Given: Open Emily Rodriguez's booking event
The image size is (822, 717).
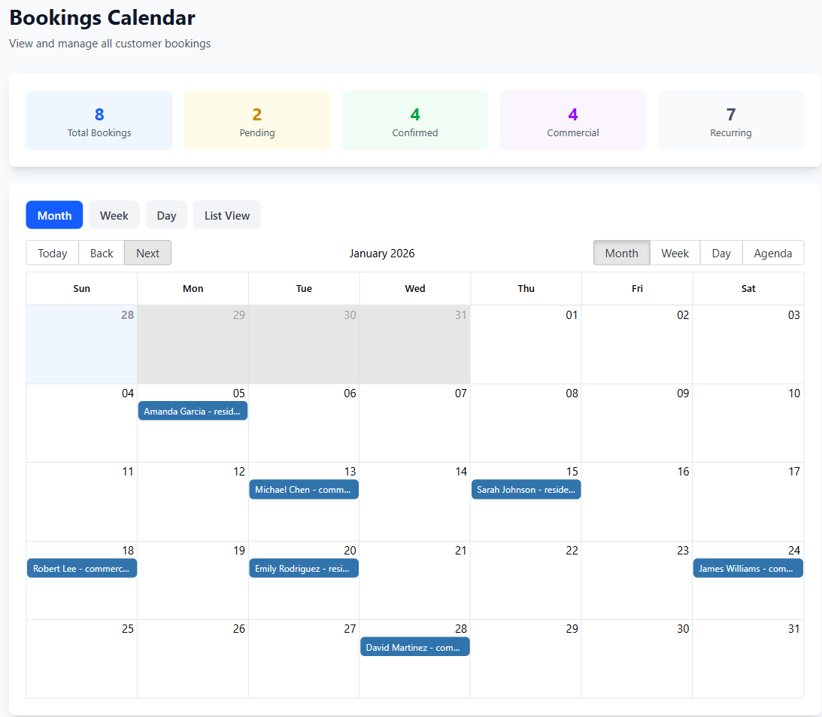Looking at the screenshot, I should [x=304, y=568].
